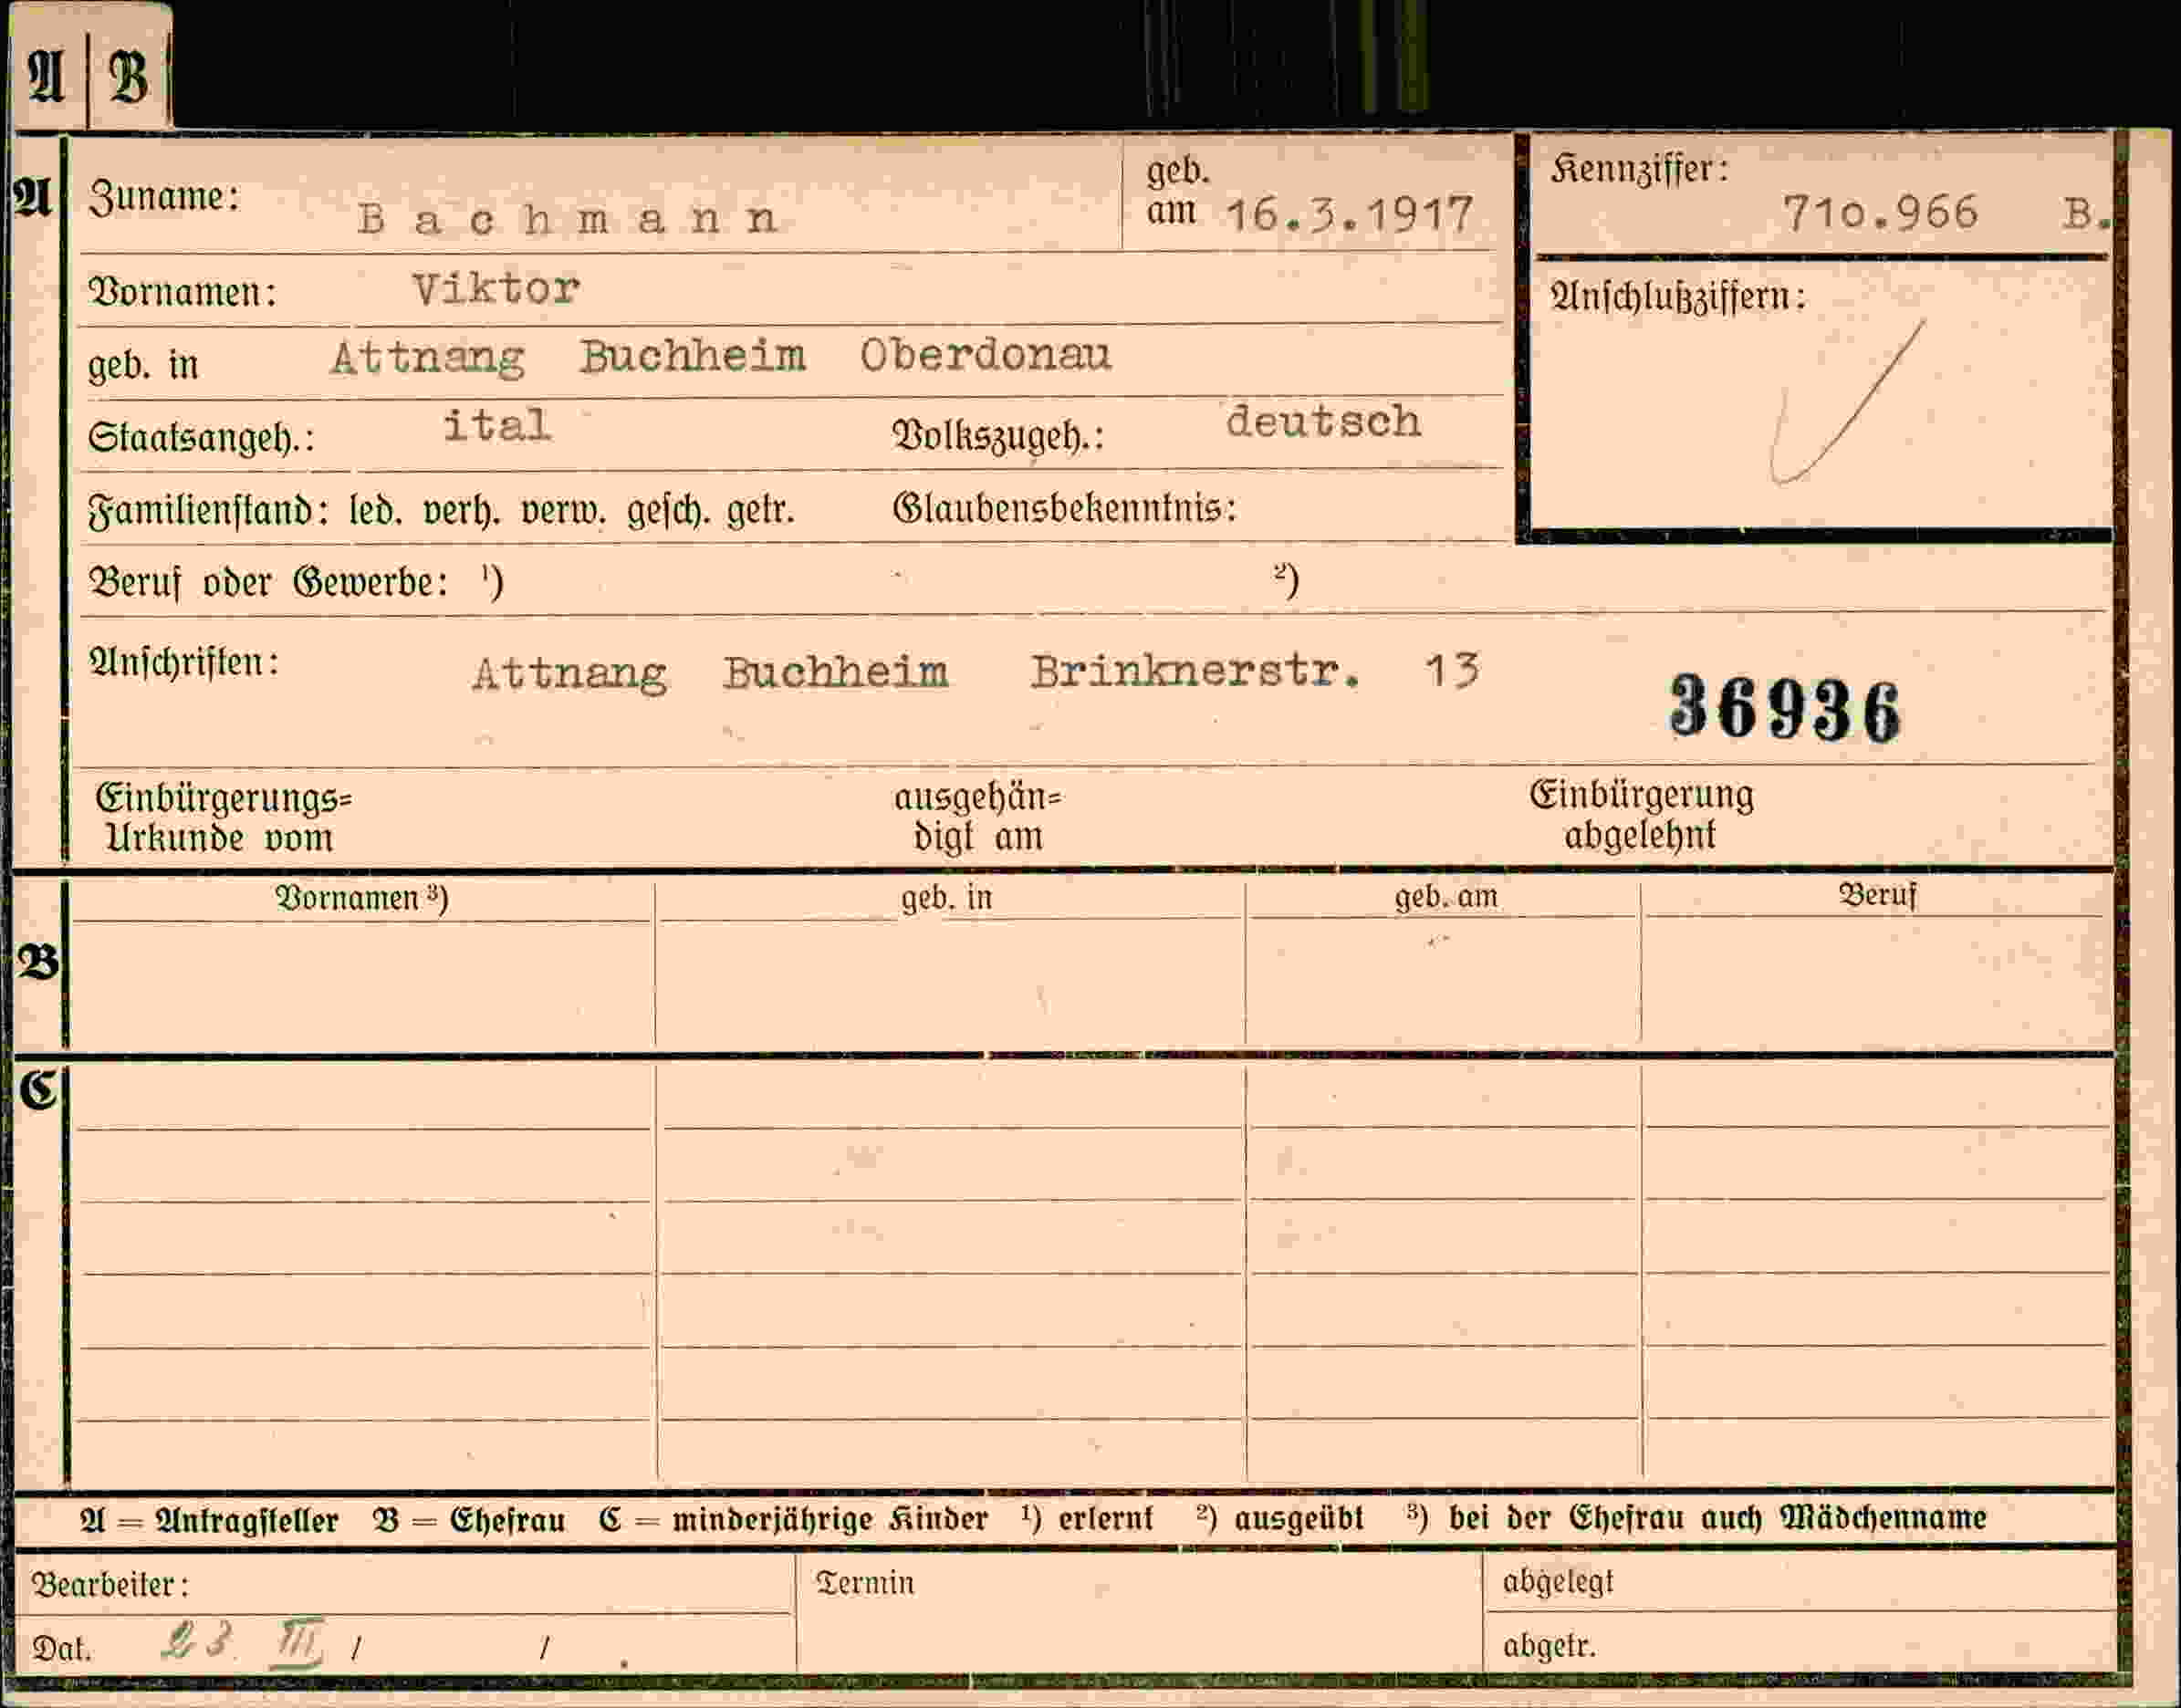Image resolution: width=2181 pixels, height=1708 pixels.
Task: Select the stamped number '36936'
Action: pos(1785,707)
